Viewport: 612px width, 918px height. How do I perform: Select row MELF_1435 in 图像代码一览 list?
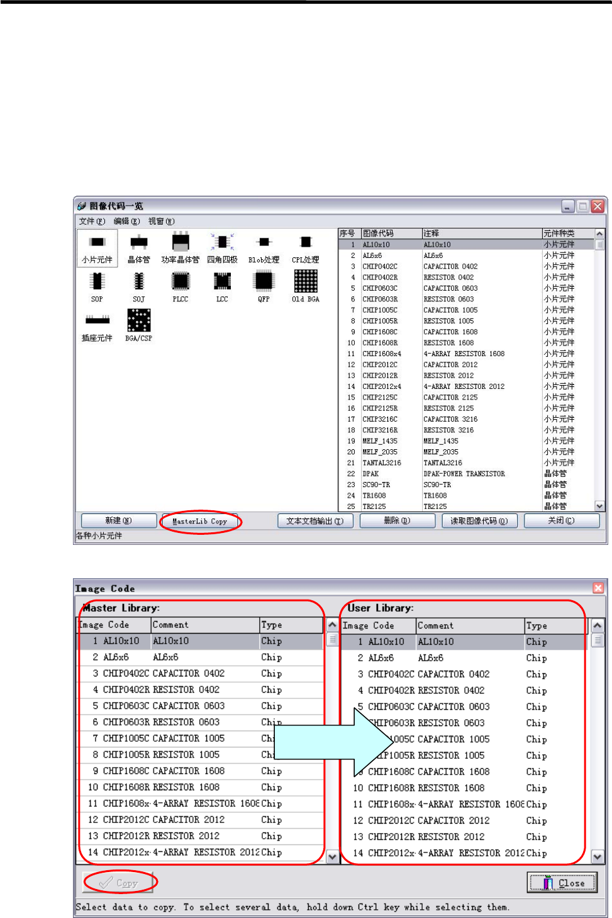466,441
